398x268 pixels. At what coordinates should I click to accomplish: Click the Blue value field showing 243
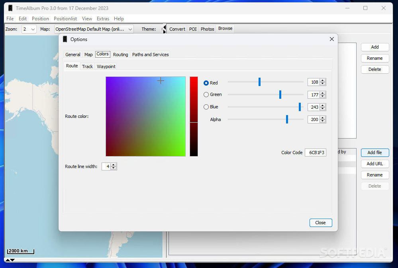point(314,107)
